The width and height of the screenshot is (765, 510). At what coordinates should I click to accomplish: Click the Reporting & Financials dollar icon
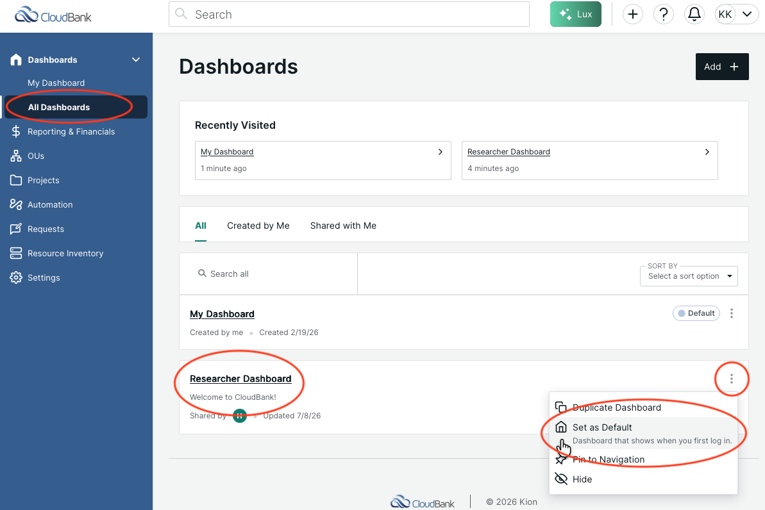[x=16, y=131]
